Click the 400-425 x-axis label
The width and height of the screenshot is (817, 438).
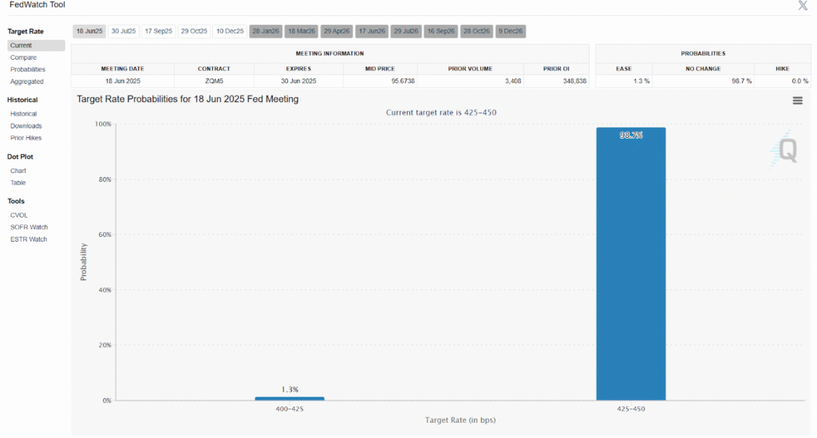289,408
